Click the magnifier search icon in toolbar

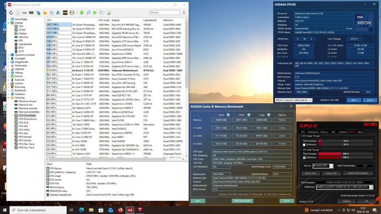click(x=89, y=13)
